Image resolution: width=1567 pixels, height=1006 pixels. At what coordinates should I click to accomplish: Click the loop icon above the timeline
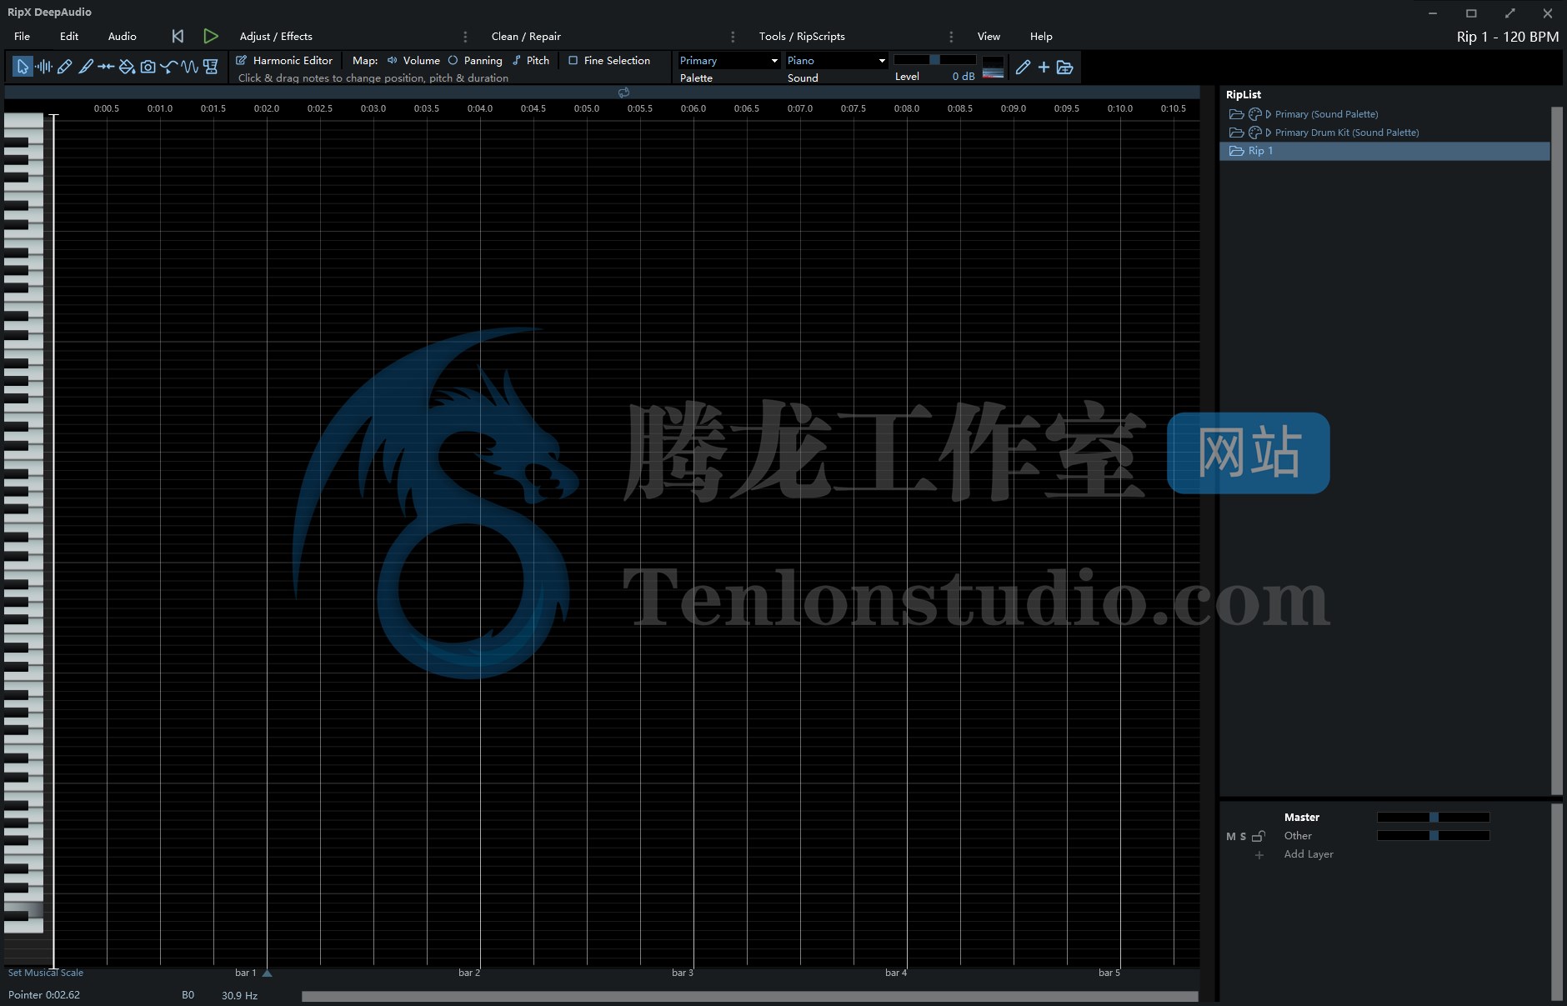623,93
